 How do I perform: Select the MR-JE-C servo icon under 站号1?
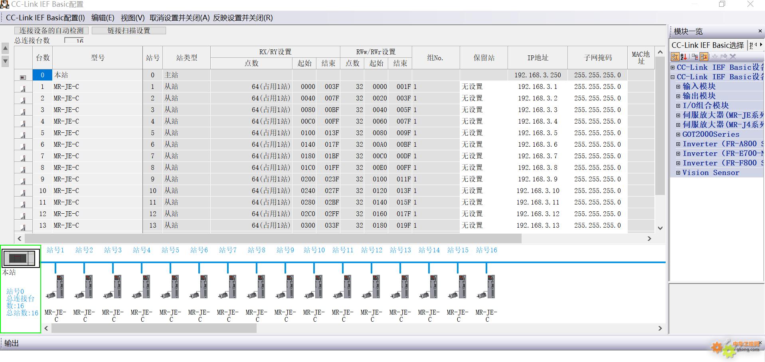[x=56, y=287]
